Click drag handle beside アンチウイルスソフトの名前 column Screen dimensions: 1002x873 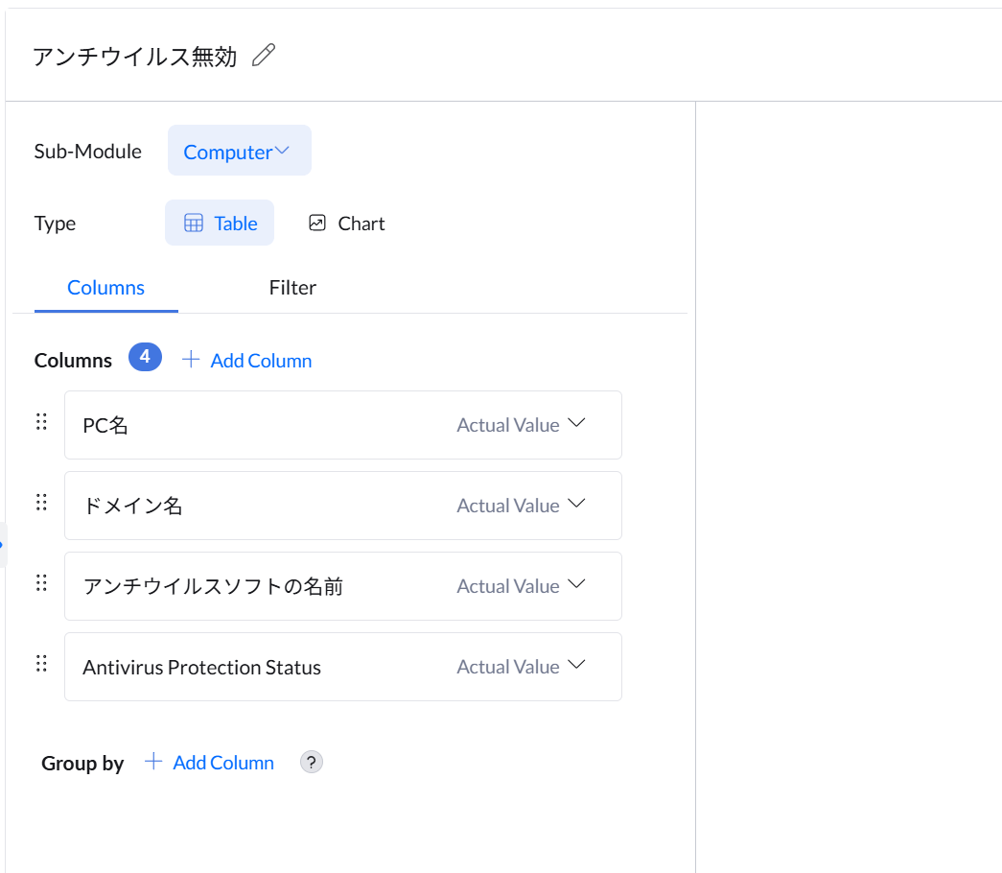41,583
